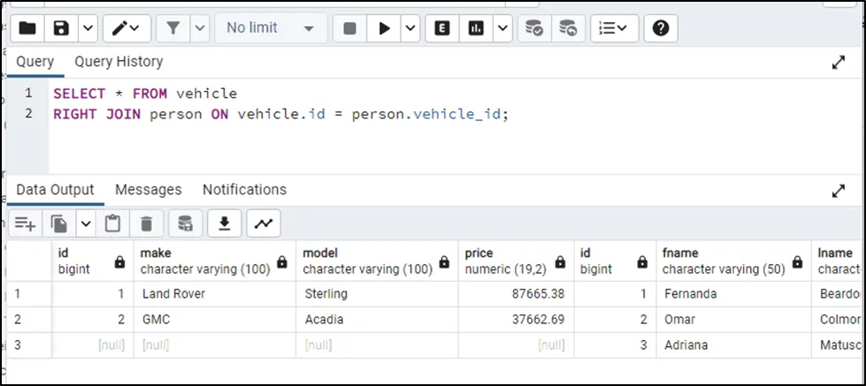Click the Open File folder icon
866x386 pixels.
(x=27, y=28)
